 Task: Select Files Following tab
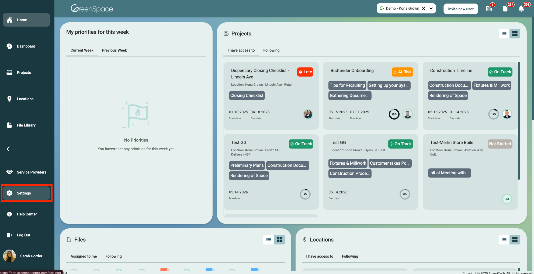click(113, 256)
